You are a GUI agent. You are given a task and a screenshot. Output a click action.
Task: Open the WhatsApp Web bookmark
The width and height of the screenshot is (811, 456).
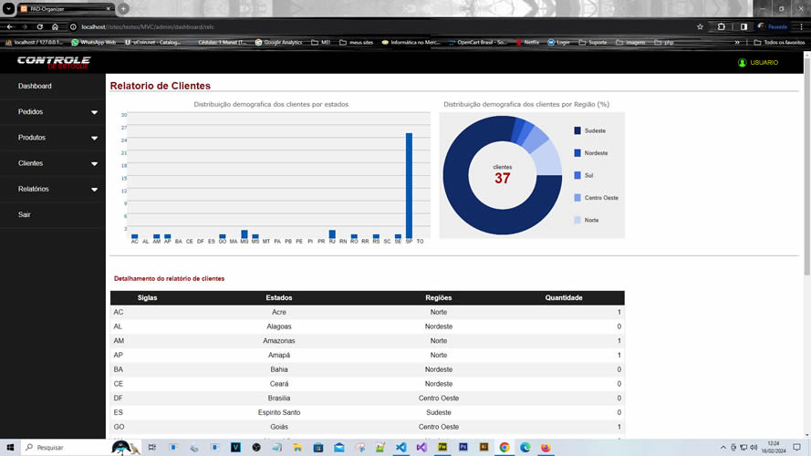tap(94, 42)
